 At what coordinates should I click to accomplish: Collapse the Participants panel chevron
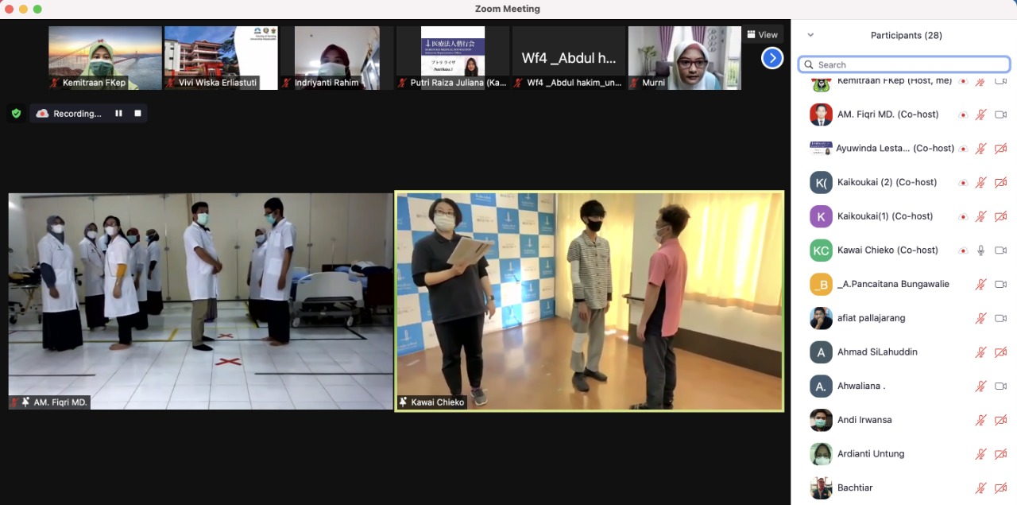tap(810, 35)
